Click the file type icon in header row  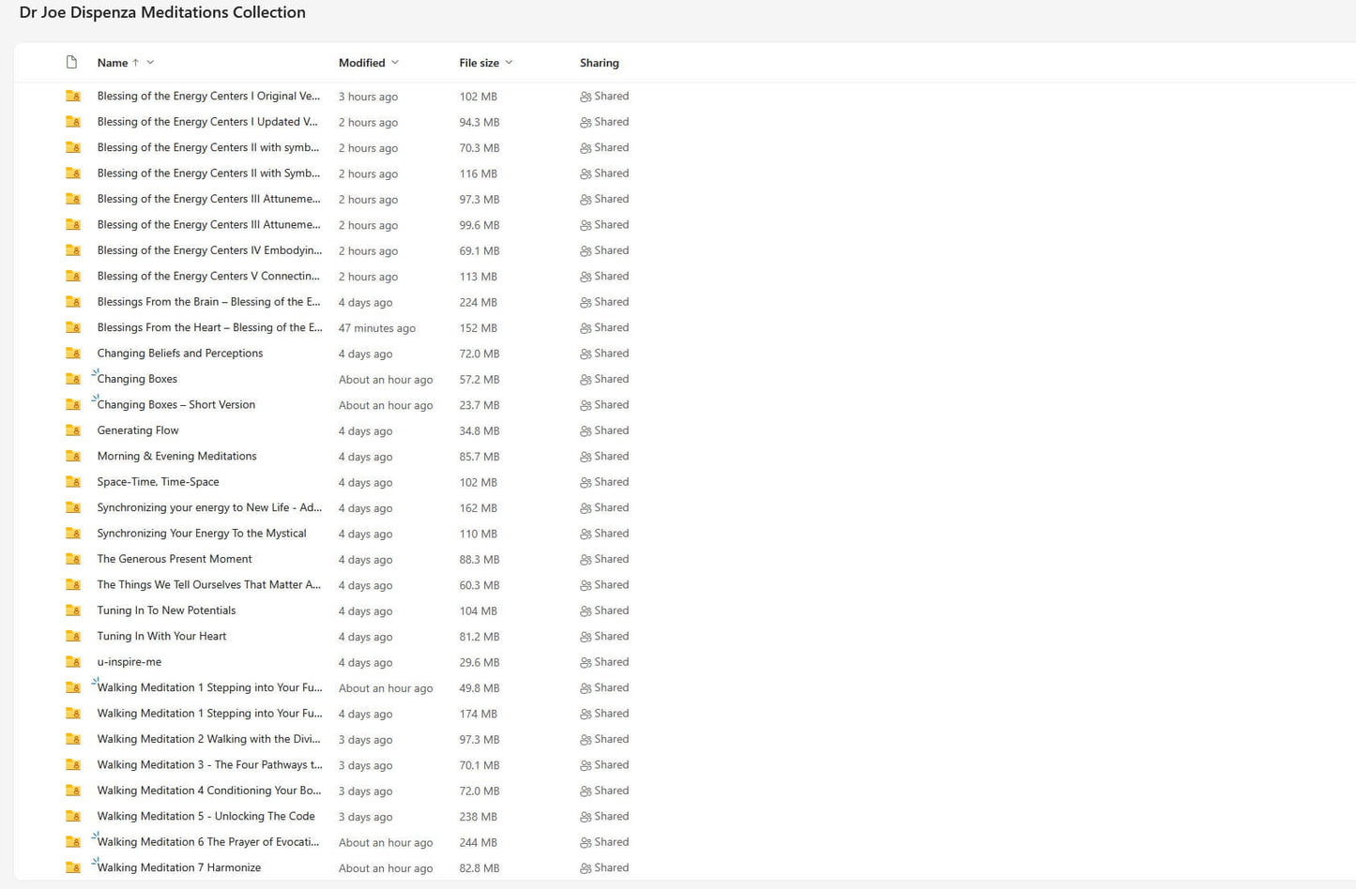(71, 63)
